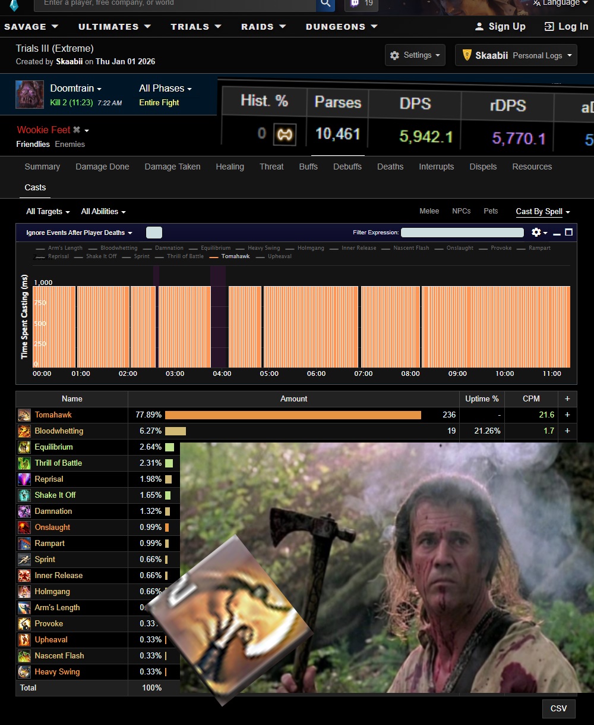The height and width of the screenshot is (725, 594).
Task: Open the Settings dropdown
Action: pyautogui.click(x=415, y=55)
